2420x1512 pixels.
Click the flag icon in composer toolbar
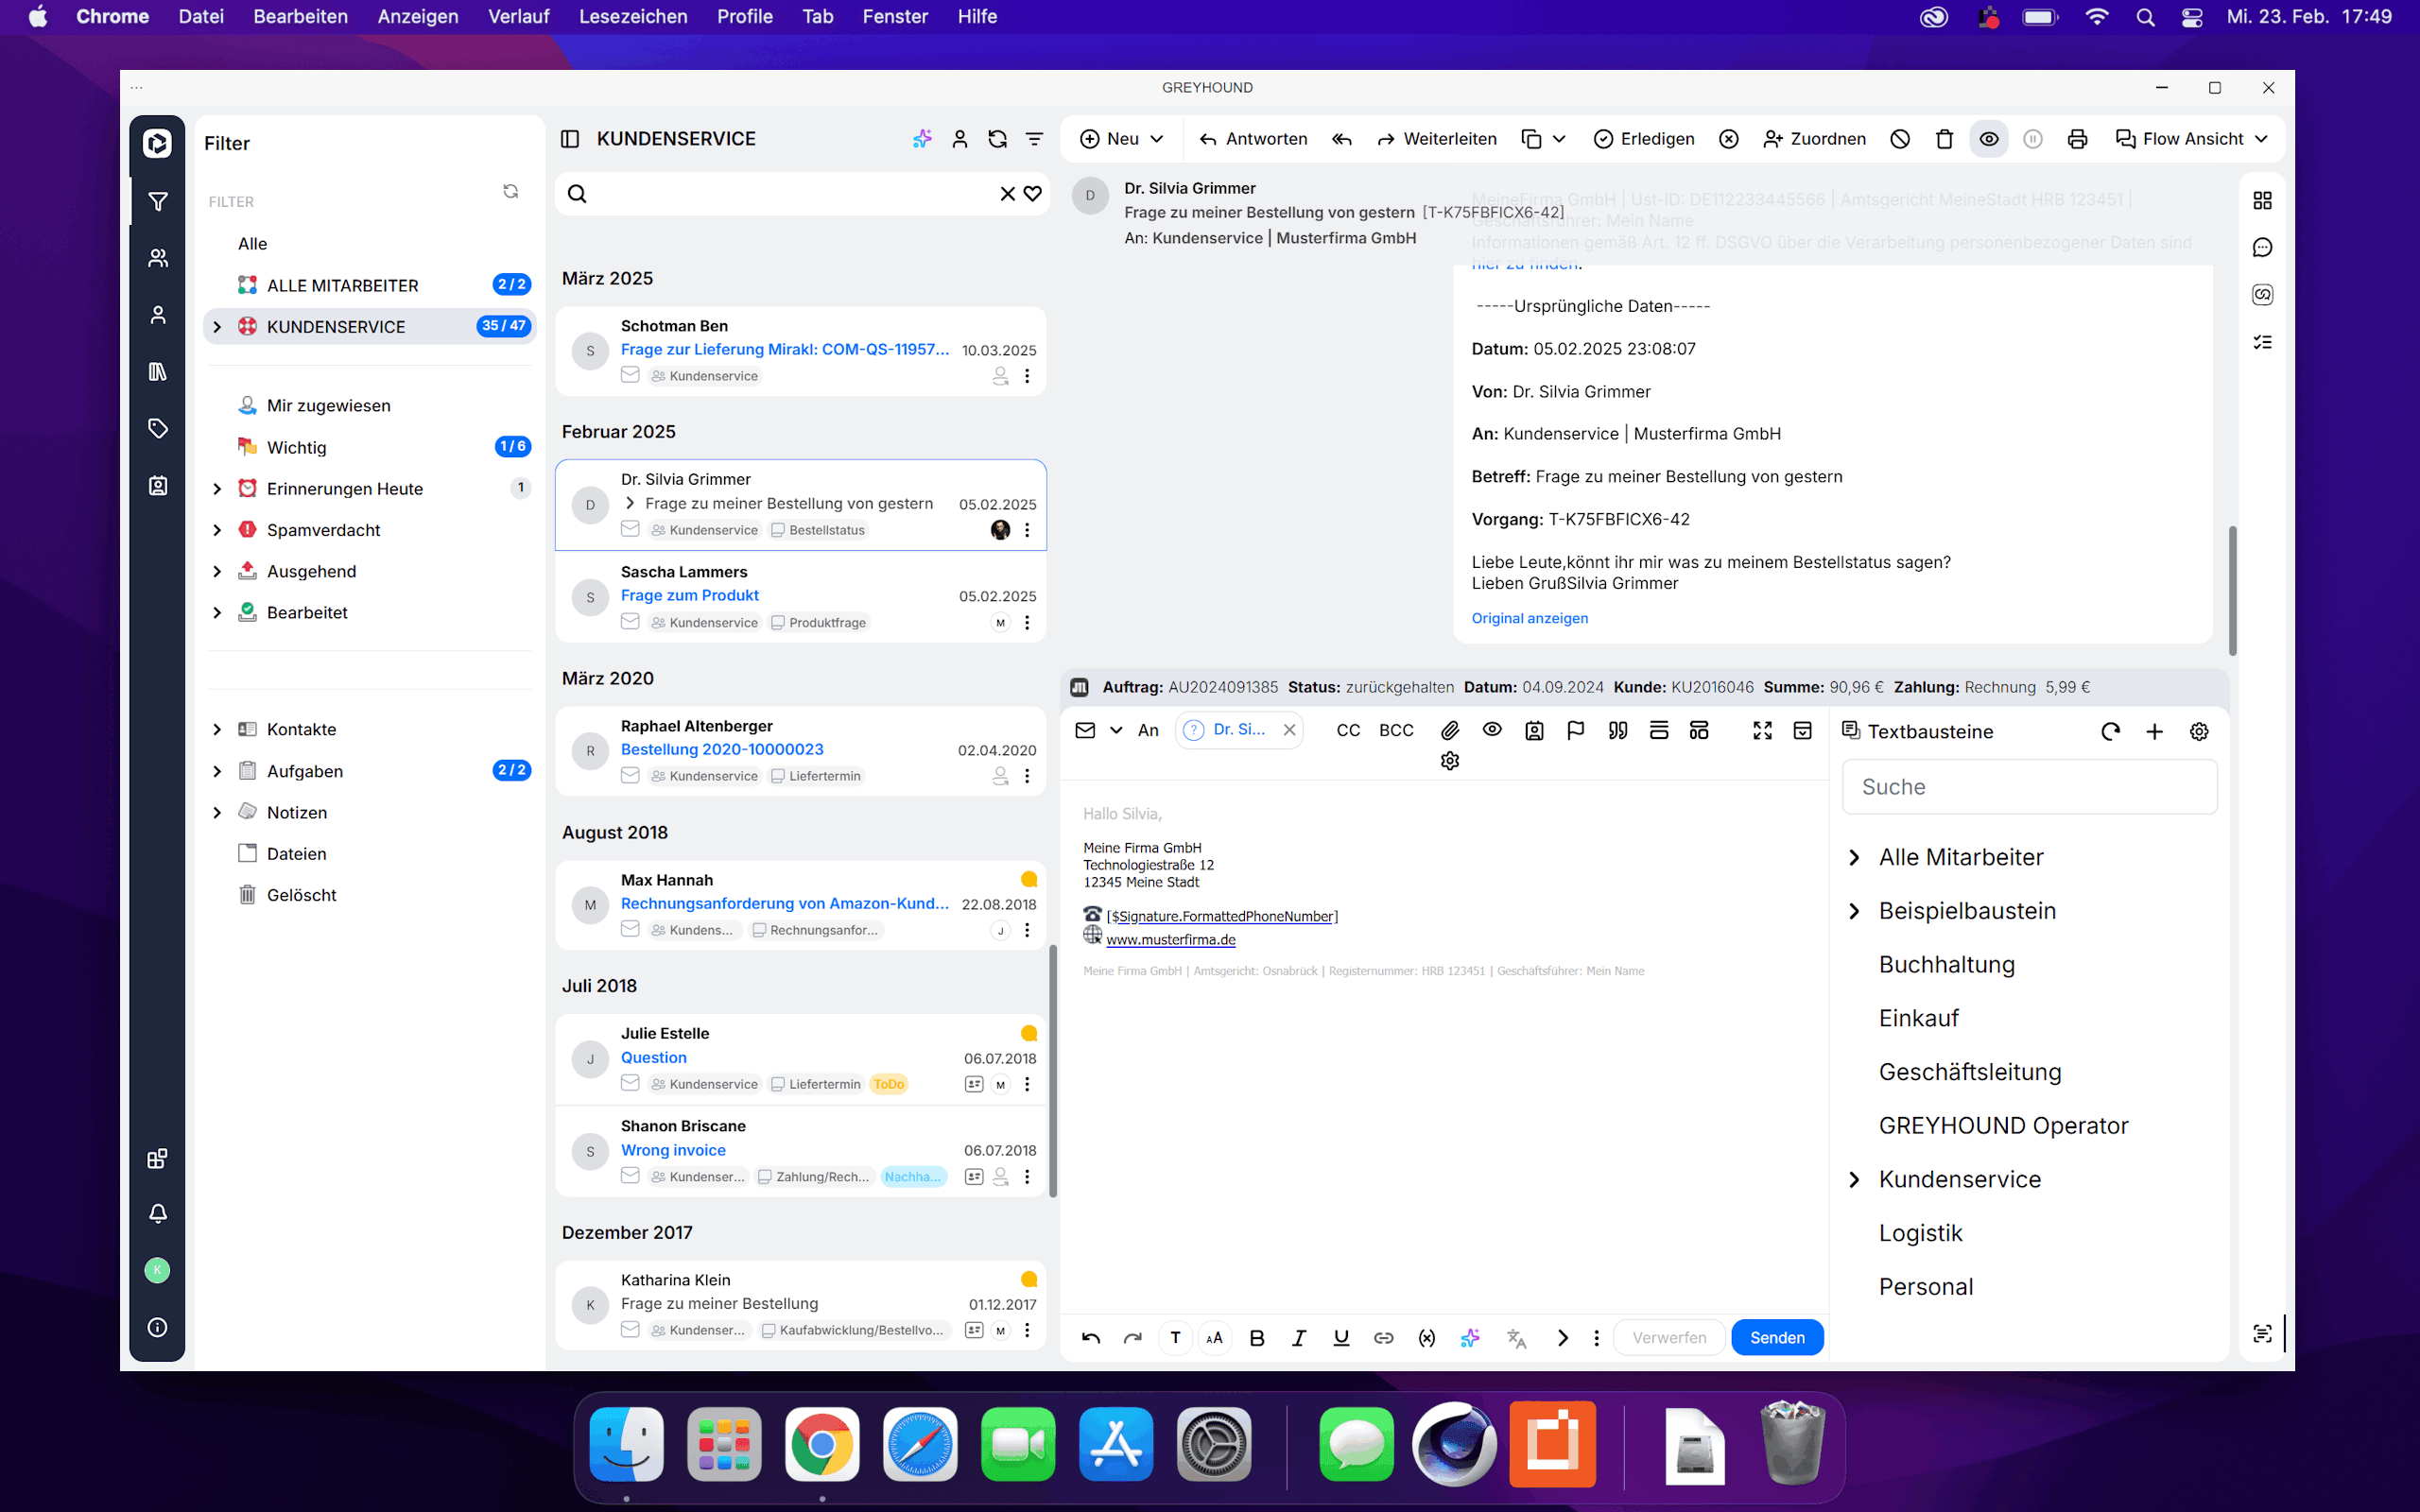click(x=1576, y=730)
